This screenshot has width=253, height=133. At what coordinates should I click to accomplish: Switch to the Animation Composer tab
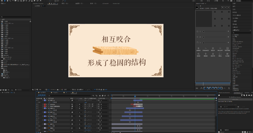click(38, 4)
